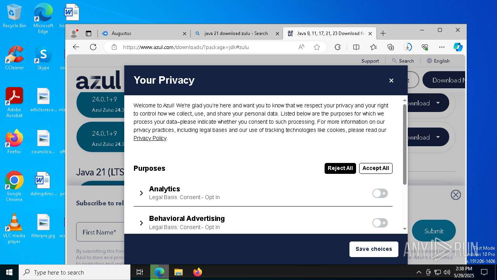497x280 pixels.
Task: Open Task View on the taskbar
Action: pyautogui.click(x=140, y=272)
